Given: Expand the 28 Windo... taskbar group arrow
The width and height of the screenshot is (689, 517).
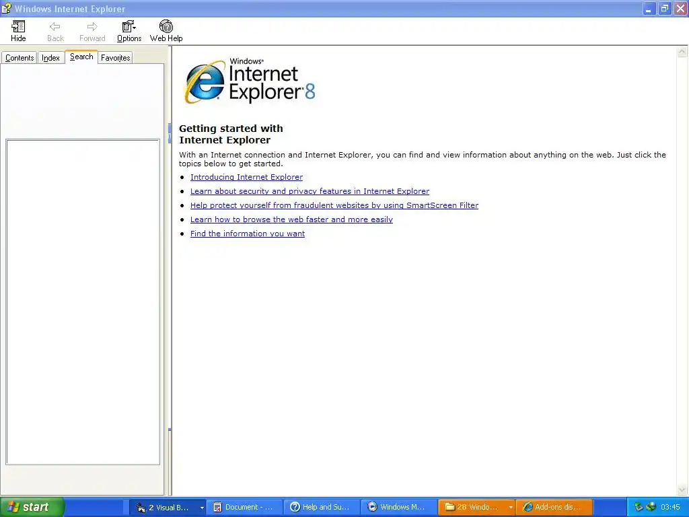Looking at the screenshot, I should (x=511, y=508).
